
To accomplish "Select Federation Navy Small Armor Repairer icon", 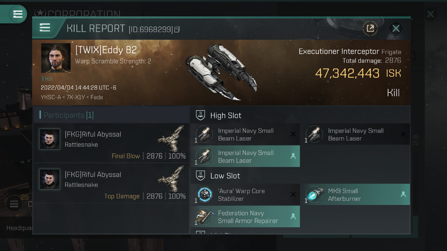I will point(204,216).
